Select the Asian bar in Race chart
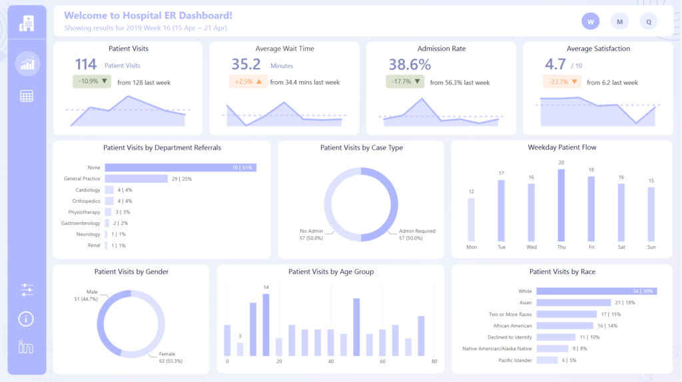682x382 pixels. coord(566,303)
